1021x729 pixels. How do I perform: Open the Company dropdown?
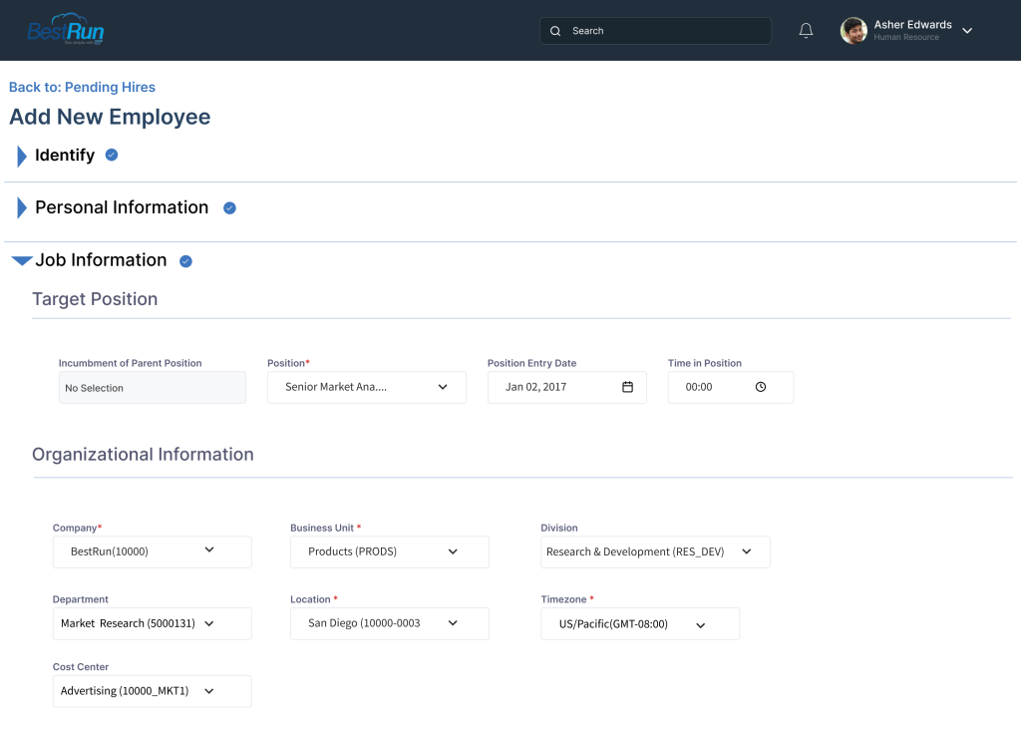(209, 551)
